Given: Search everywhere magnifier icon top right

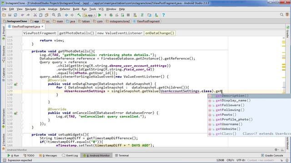Looking at the screenshot, I should 281,14.
